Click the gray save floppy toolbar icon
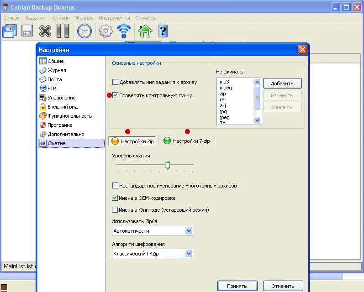The width and height of the screenshot is (364, 292). pyautogui.click(x=27, y=31)
